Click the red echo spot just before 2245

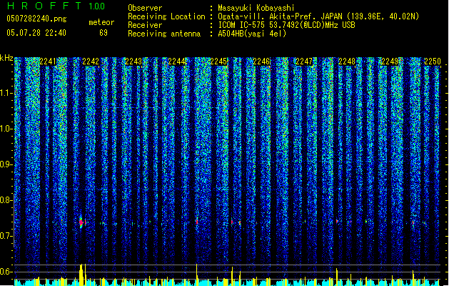point(197,222)
